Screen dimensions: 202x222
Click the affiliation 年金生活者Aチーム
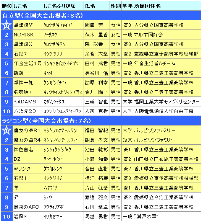(x=155, y=64)
